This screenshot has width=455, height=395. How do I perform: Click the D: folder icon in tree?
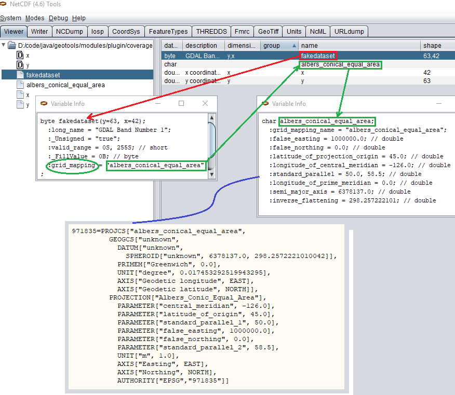(x=12, y=45)
